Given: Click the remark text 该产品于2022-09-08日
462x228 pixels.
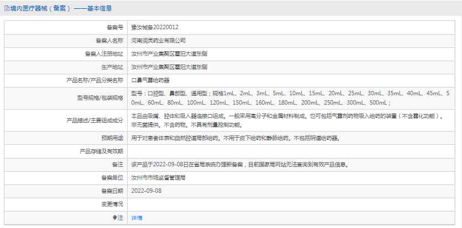Looking at the screenshot, I should [x=240, y=165].
